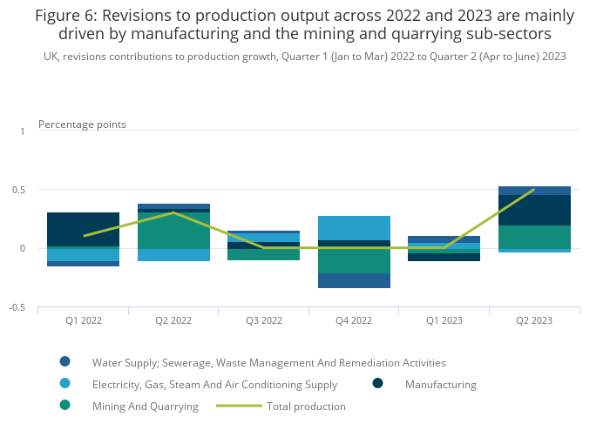Click the Mining And Quarrying legend circle marker

[64, 406]
